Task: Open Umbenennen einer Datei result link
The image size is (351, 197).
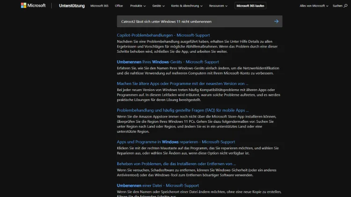Action: point(158,185)
